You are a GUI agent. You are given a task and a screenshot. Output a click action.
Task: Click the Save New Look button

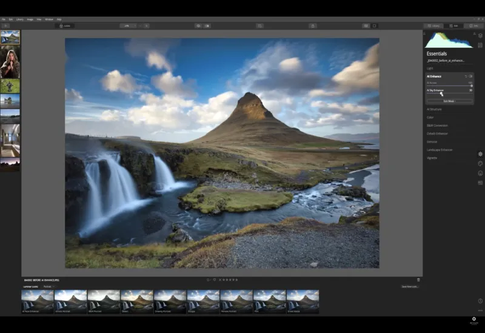click(409, 286)
